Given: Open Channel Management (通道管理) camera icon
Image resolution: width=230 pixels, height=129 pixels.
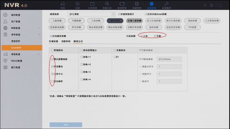Looking at the screenshot, I should 122,4.
